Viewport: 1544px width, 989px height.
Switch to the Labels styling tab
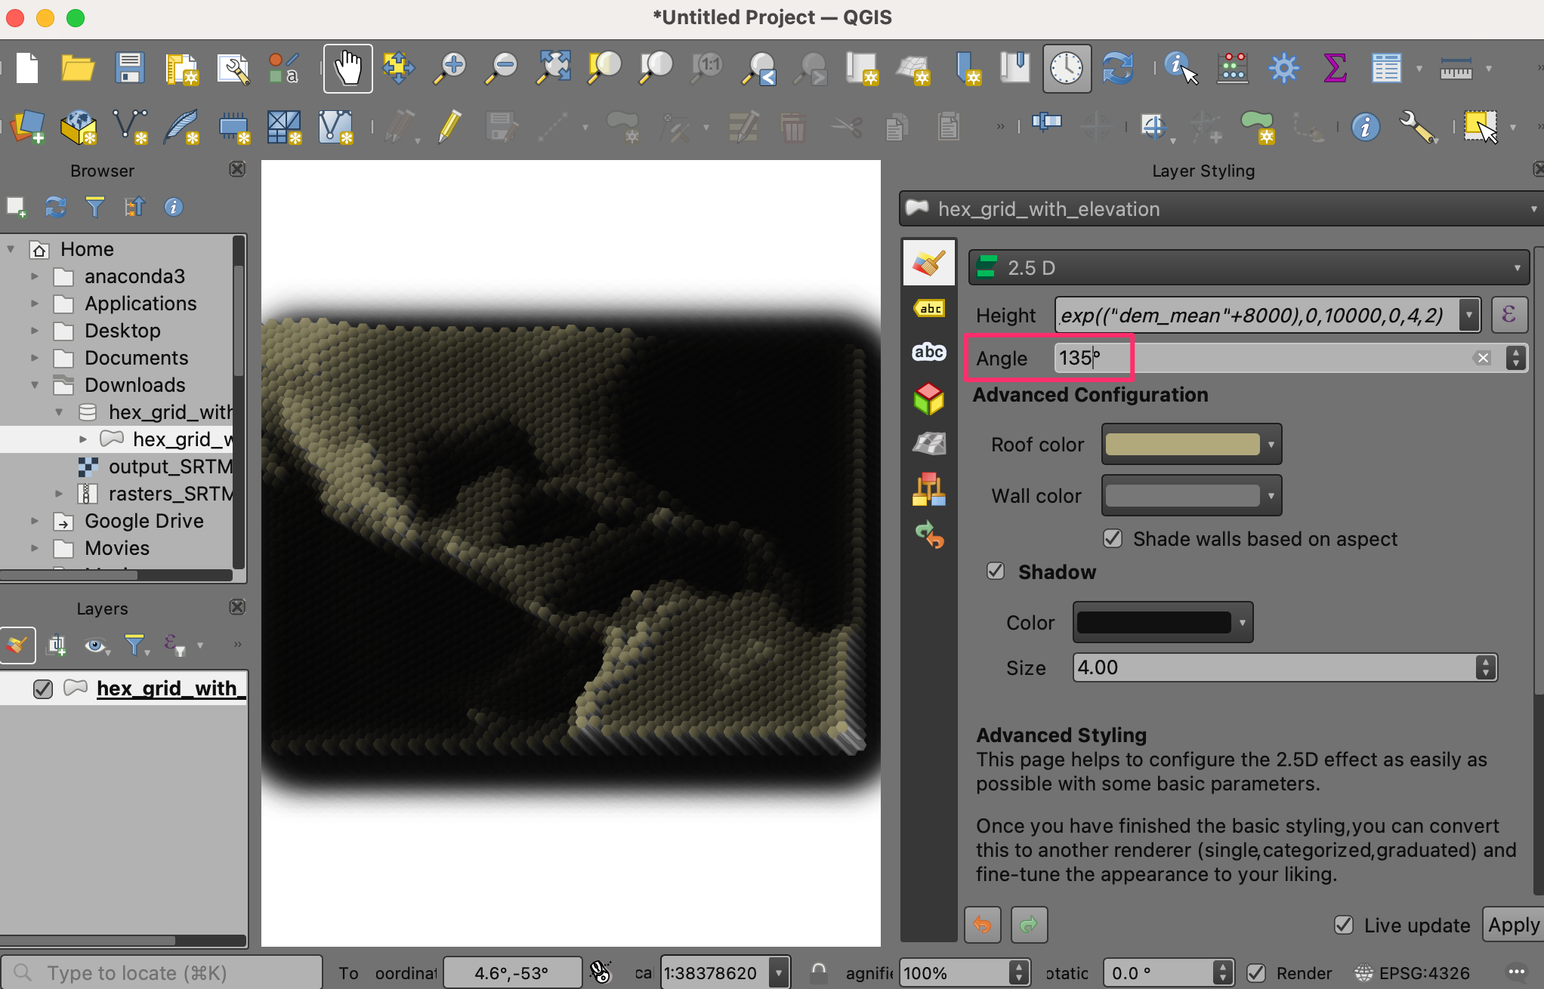[x=929, y=308]
